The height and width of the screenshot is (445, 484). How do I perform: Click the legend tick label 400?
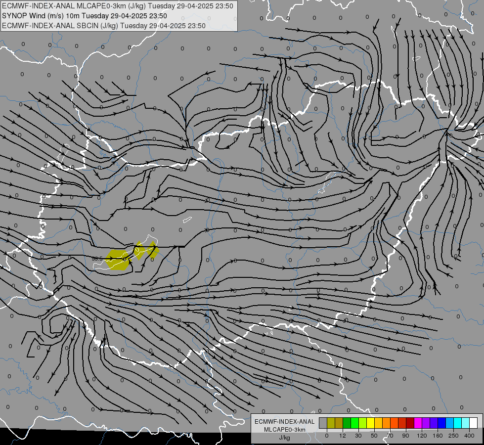tap(469, 436)
